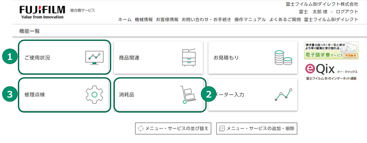367x143 pixels.
Task: Click メニュー・サービスの追加・削除 button
Action: (x=256, y=128)
